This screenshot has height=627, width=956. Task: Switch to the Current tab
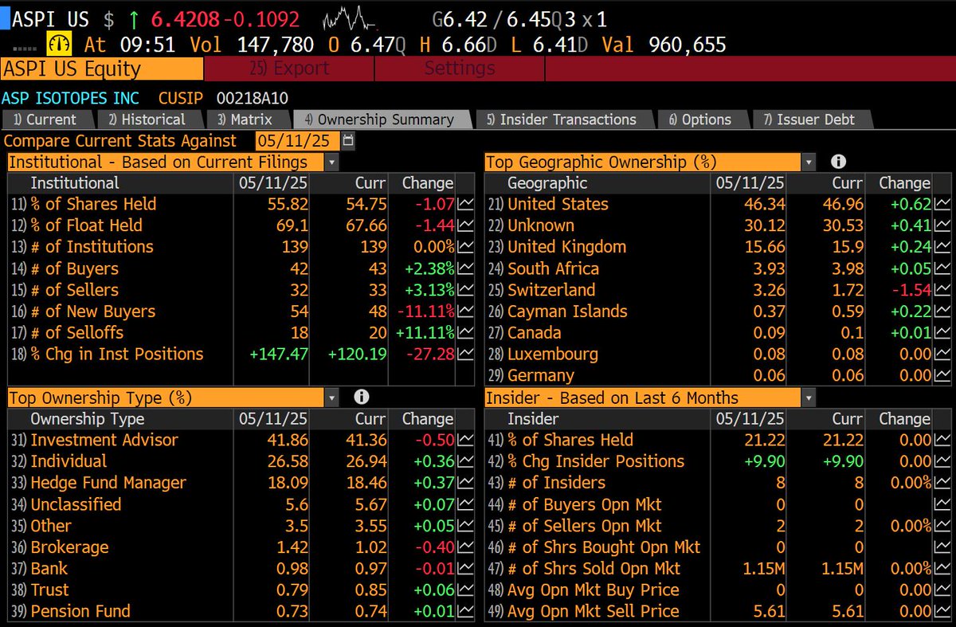[x=48, y=120]
